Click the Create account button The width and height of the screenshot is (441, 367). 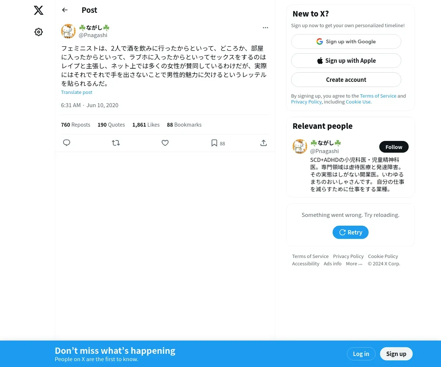[x=346, y=80]
